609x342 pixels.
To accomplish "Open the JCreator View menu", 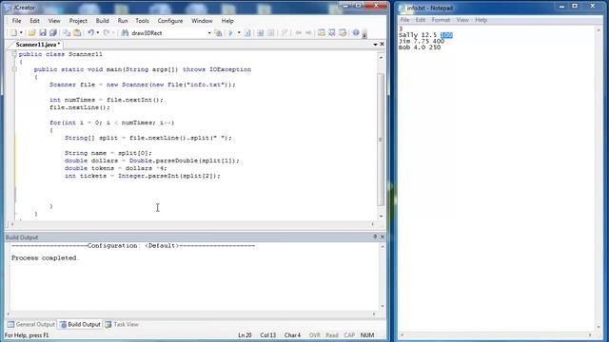I will 54,21.
